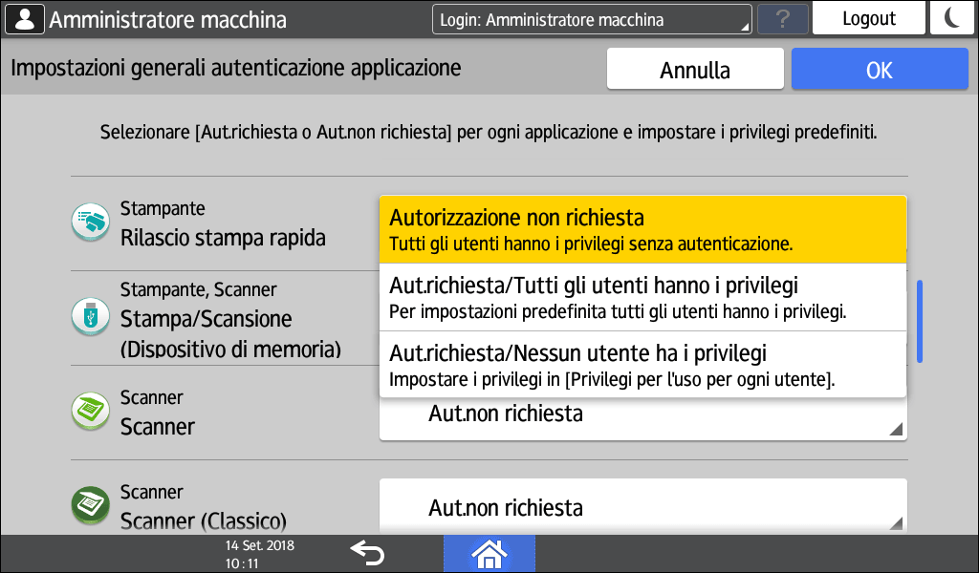The width and height of the screenshot is (979, 573).
Task: Choose 'Aut.richiesta/Tutti gli utenti hanno i privilegi'
Action: 642,297
